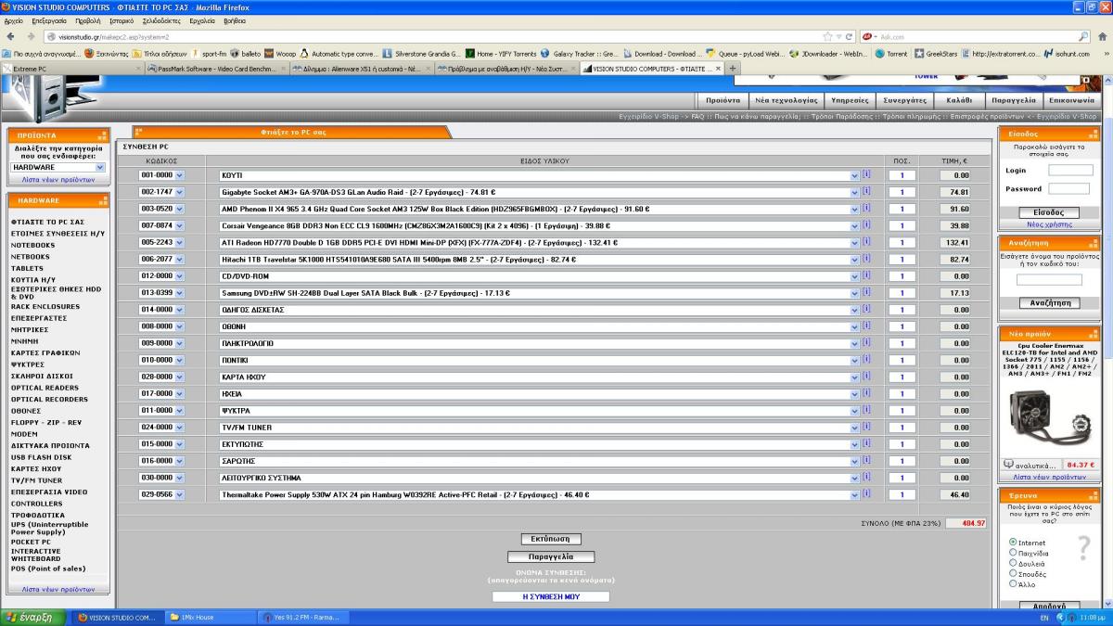Click the product search text field
1113x626 pixels.
click(1049, 279)
